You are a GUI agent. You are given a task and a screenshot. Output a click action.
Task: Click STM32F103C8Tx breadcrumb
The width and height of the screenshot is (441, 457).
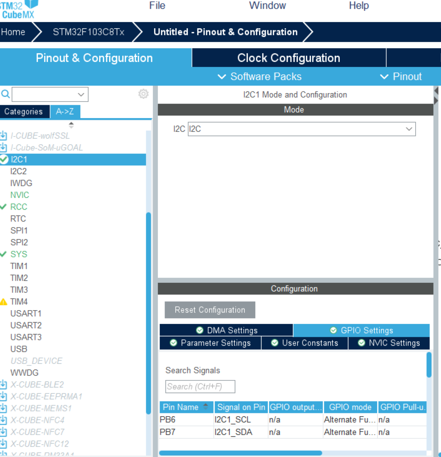(x=88, y=32)
